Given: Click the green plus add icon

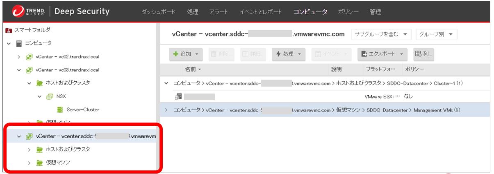Looking at the screenshot, I should (176, 54).
